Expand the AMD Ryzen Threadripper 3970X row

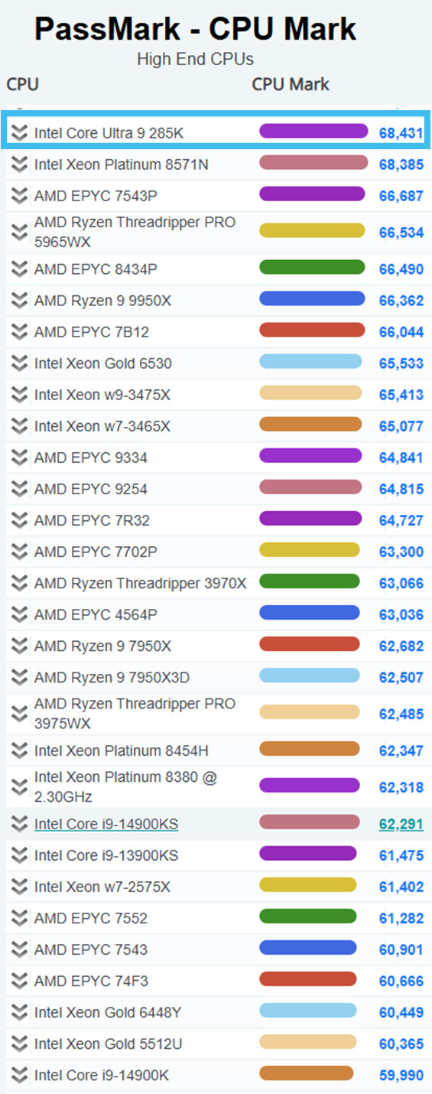[20, 583]
